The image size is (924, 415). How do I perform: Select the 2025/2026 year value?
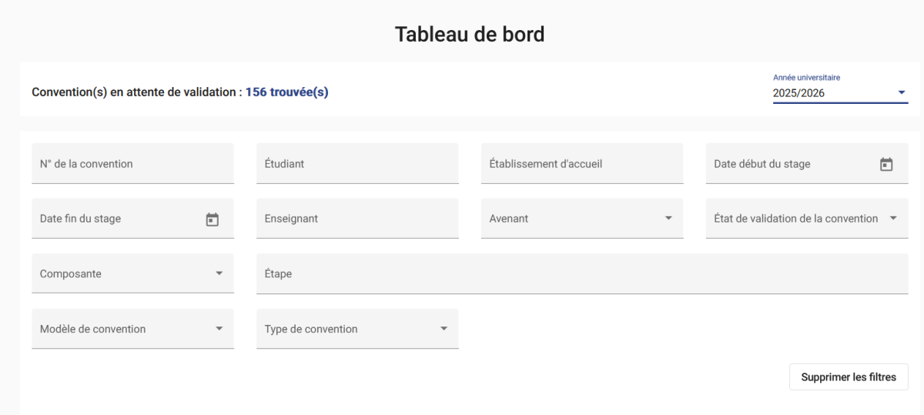pos(798,93)
